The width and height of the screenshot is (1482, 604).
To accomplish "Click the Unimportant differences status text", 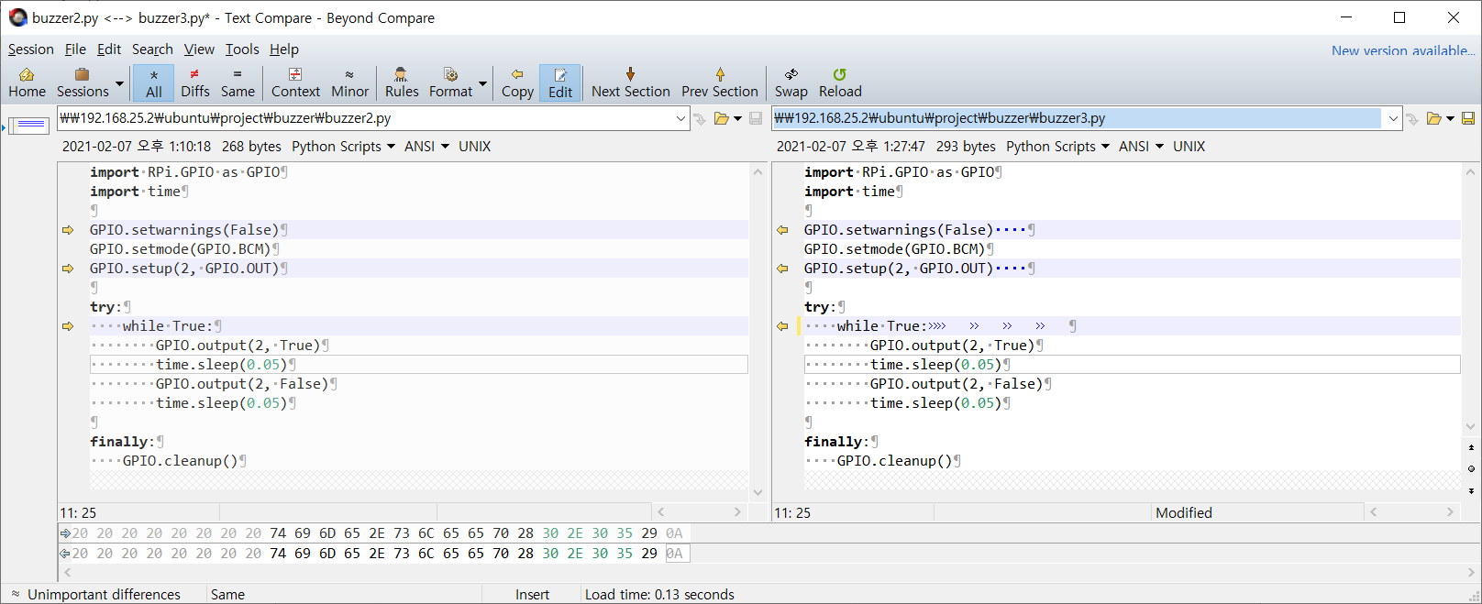I will coord(104,595).
